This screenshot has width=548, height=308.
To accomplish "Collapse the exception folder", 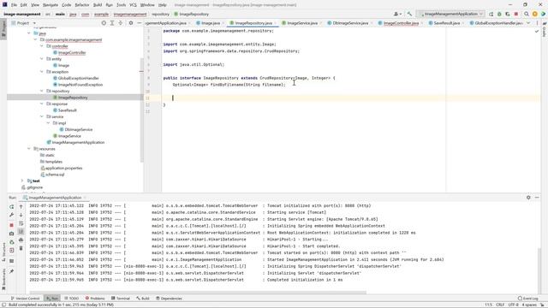I will [x=42, y=72].
